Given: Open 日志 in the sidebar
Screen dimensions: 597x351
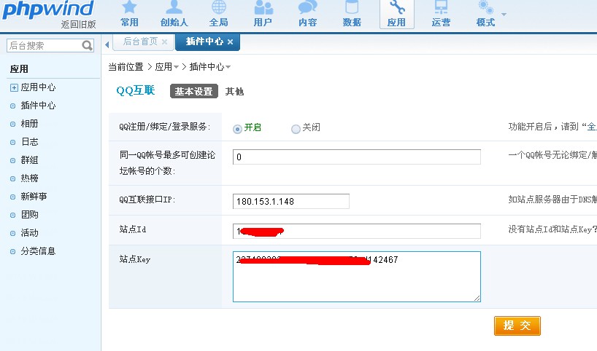Looking at the screenshot, I should [x=29, y=142].
